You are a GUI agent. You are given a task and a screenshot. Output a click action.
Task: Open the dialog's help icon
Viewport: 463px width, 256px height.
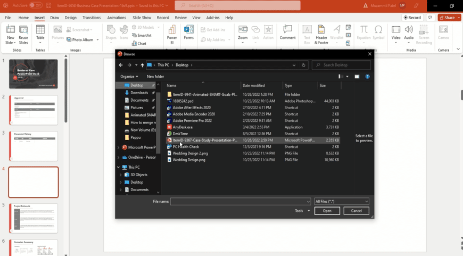coord(367,76)
